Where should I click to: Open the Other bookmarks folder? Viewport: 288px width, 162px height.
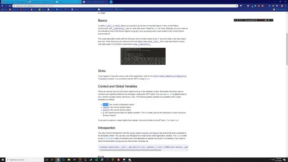280,9
